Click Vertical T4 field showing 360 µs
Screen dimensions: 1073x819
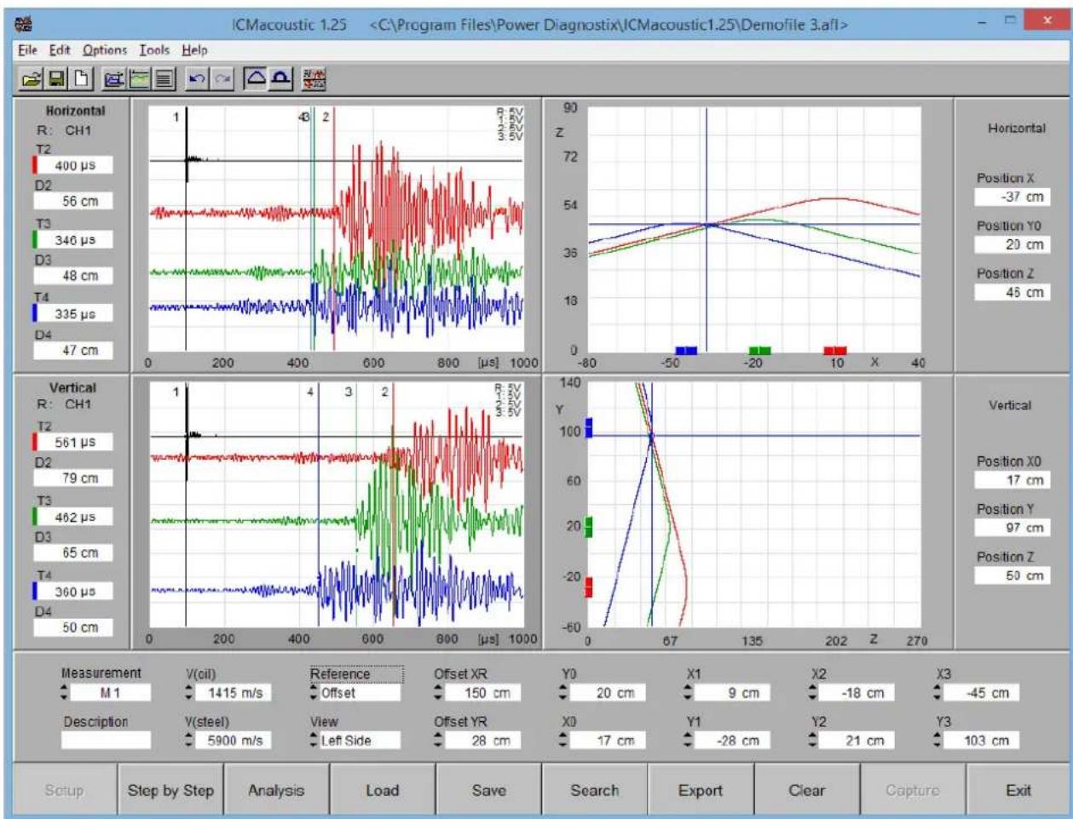click(73, 591)
